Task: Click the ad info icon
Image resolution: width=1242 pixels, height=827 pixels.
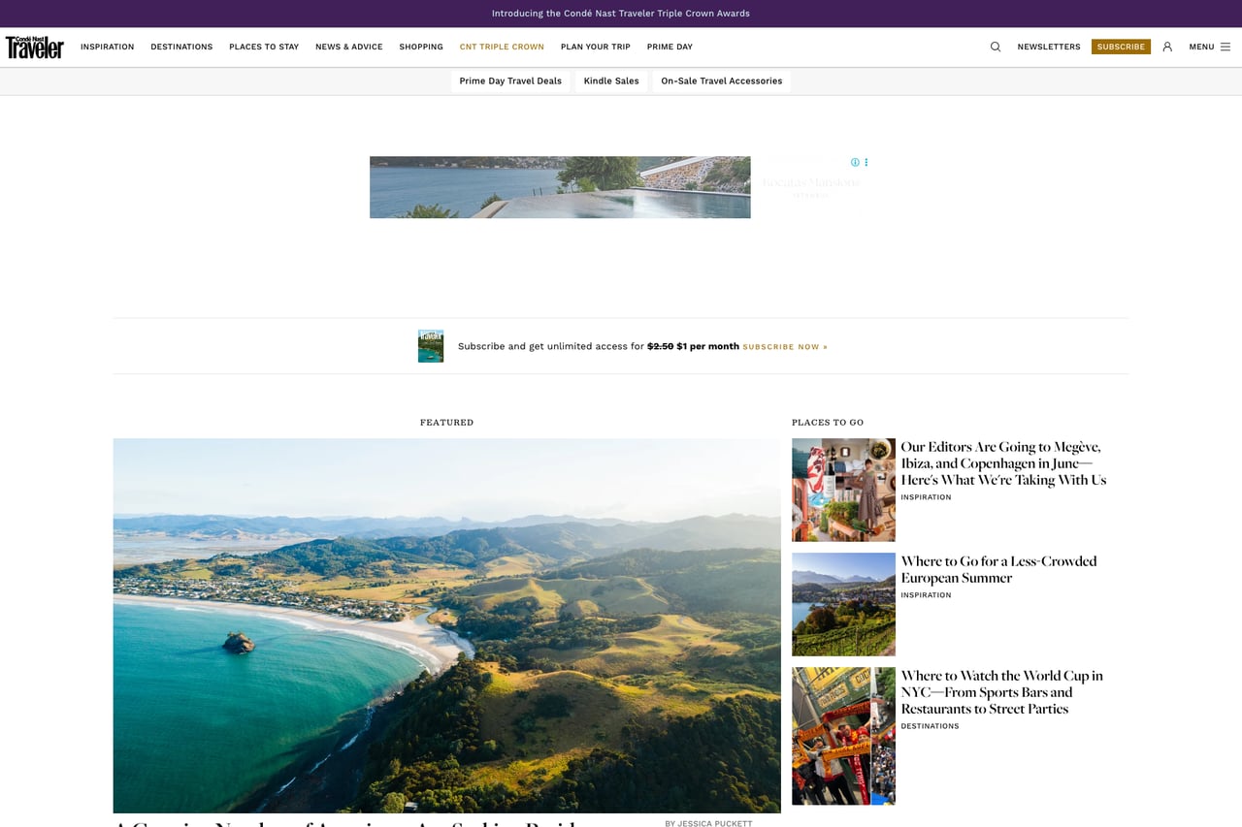Action: coord(855,162)
